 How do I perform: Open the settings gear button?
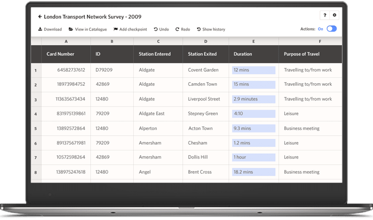click(x=335, y=15)
